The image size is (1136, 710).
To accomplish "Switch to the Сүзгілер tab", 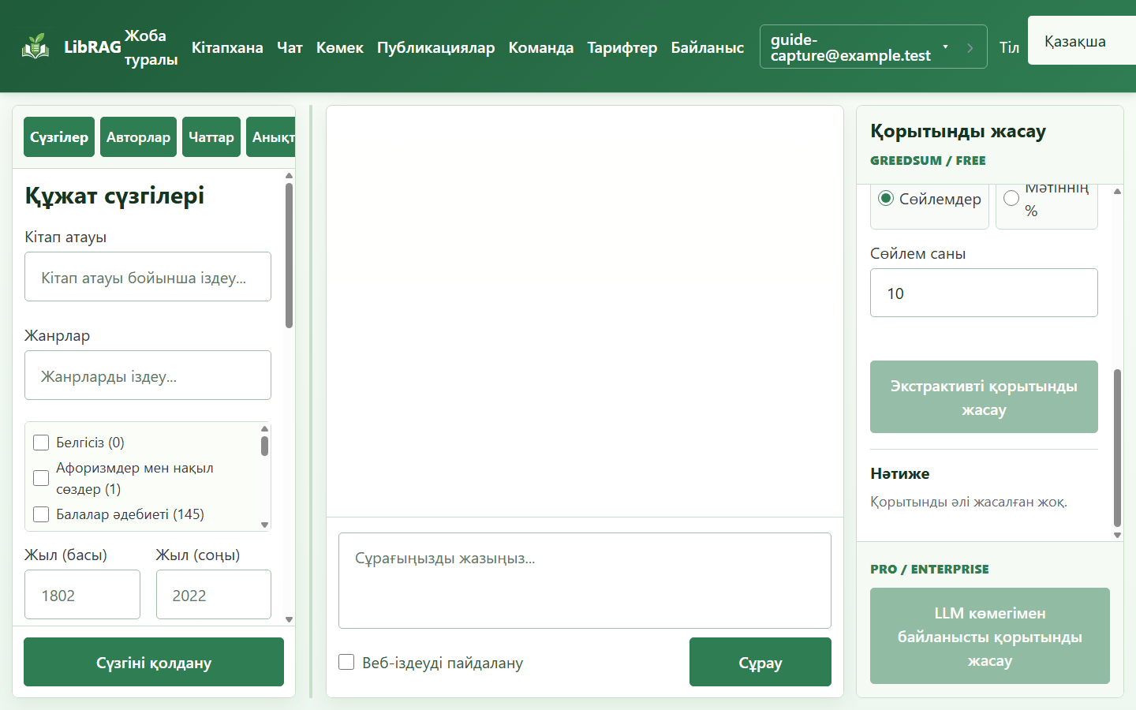I will pyautogui.click(x=59, y=137).
